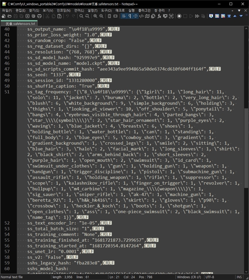
Task: Open the 인코딩(N) menu
Action: (64, 11)
